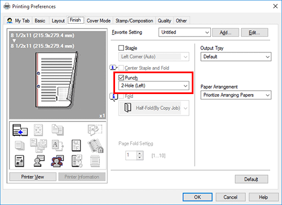Click the grayed overlapping documents icon in top row
This screenshot has width=282, height=205.
[58, 130]
